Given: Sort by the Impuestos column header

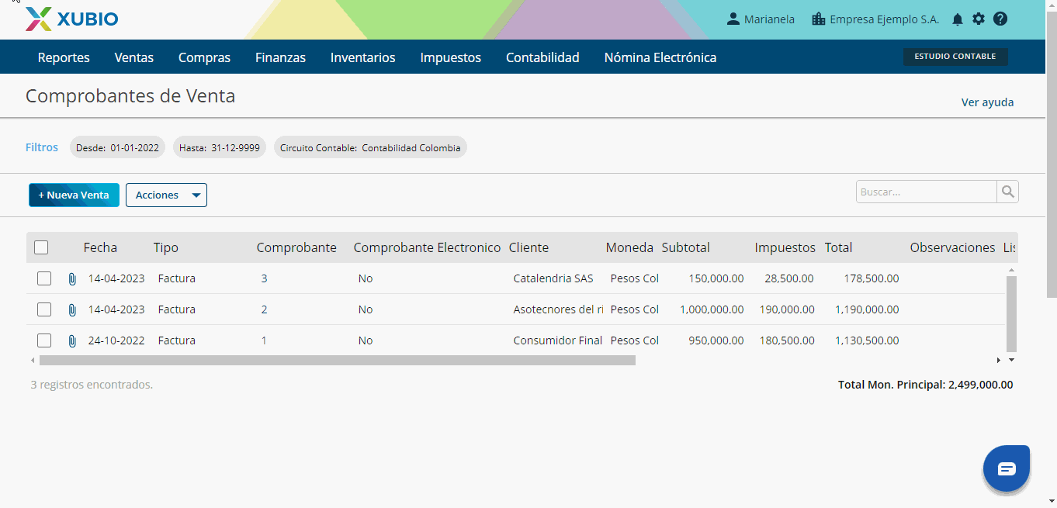Looking at the screenshot, I should tap(785, 247).
